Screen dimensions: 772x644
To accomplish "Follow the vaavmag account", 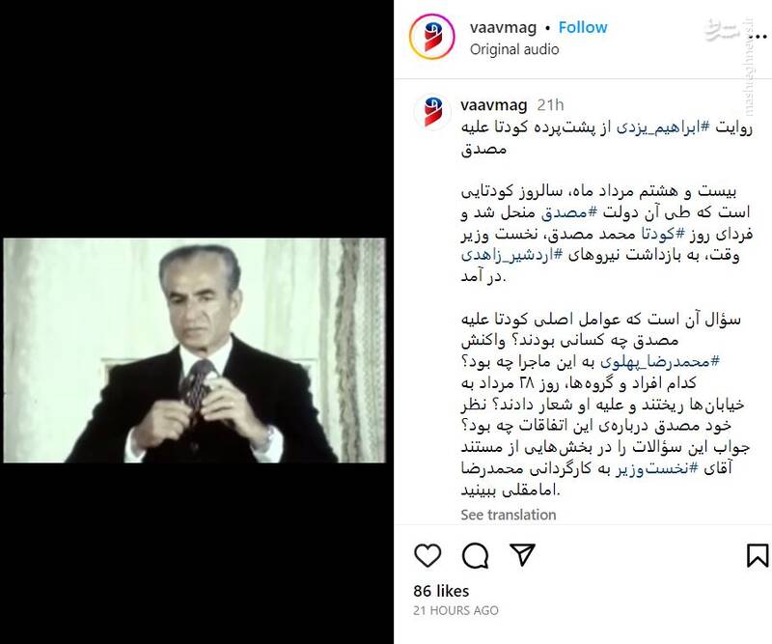I will pos(583,28).
